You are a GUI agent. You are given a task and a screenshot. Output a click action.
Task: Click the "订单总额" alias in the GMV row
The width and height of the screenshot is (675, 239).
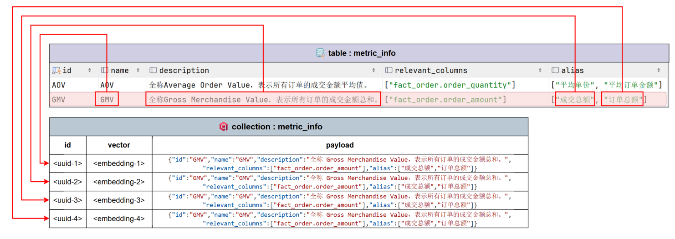click(x=623, y=100)
